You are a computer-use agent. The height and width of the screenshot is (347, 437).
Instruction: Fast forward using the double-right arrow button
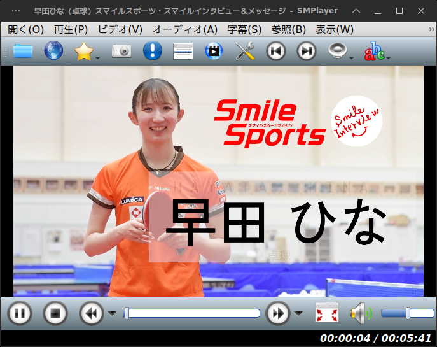[278, 313]
